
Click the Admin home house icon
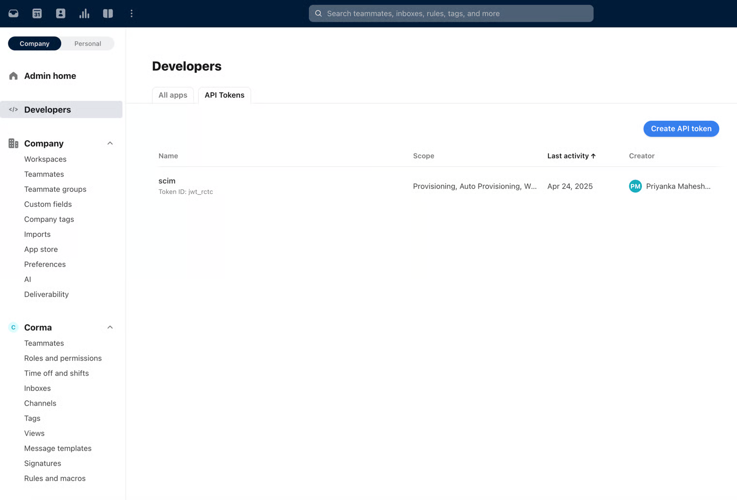[14, 76]
